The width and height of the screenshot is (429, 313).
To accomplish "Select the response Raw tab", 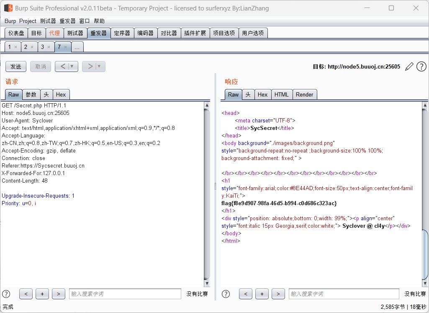I will tap(234, 94).
